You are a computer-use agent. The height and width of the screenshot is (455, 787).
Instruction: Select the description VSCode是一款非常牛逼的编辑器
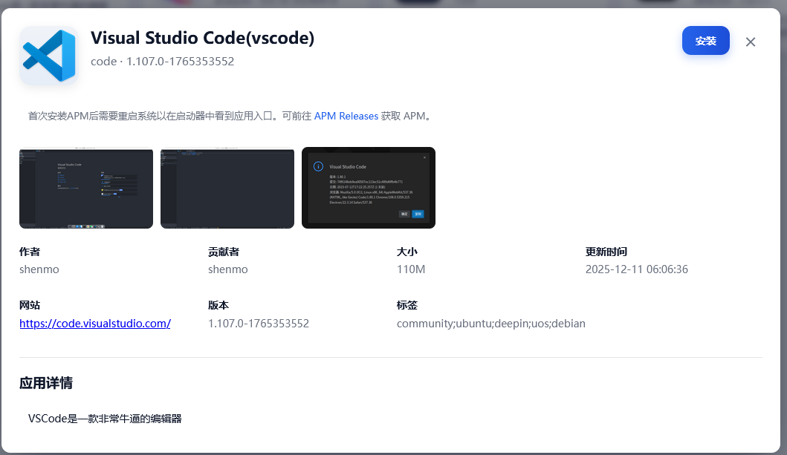click(105, 419)
